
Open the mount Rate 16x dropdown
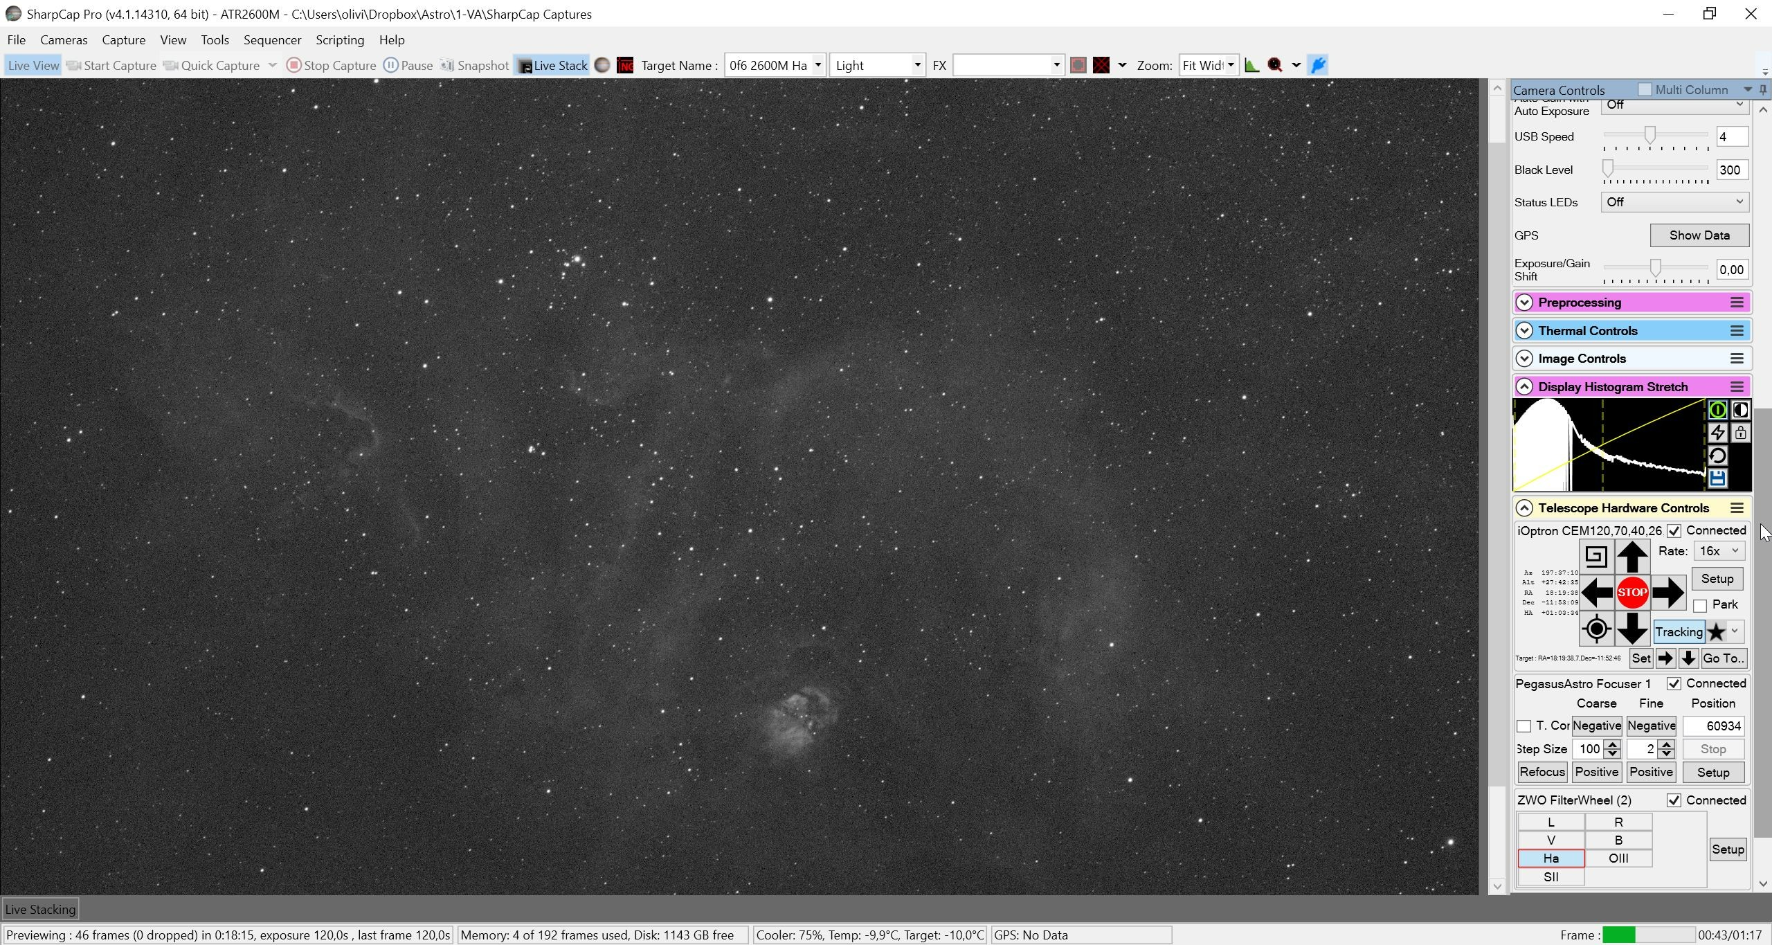pos(1719,551)
